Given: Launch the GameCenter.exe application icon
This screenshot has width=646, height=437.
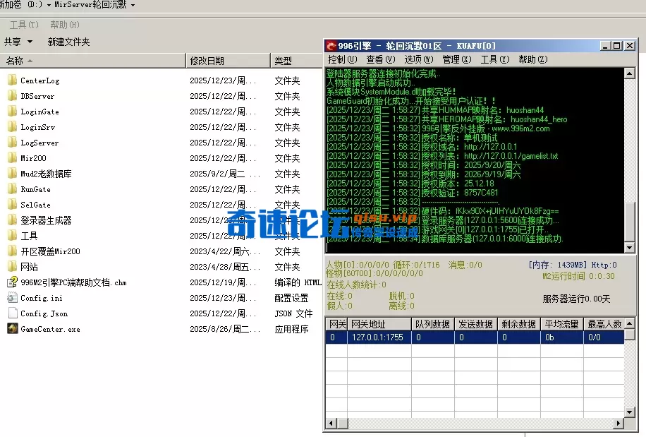Looking at the screenshot, I should (x=12, y=329).
